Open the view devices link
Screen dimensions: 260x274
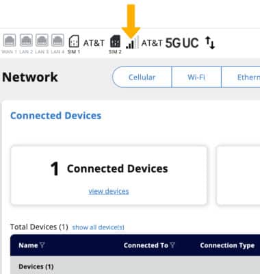pyautogui.click(x=109, y=191)
